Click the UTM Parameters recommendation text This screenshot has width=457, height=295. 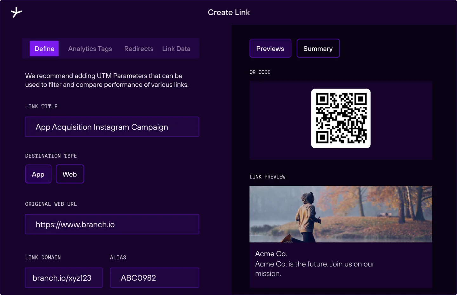pyautogui.click(x=107, y=80)
